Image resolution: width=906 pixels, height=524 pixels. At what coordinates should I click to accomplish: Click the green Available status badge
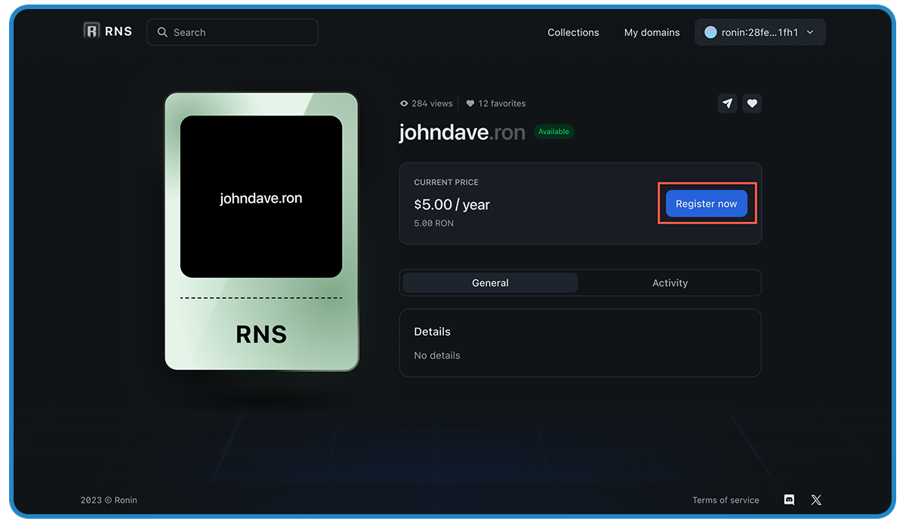(x=553, y=131)
